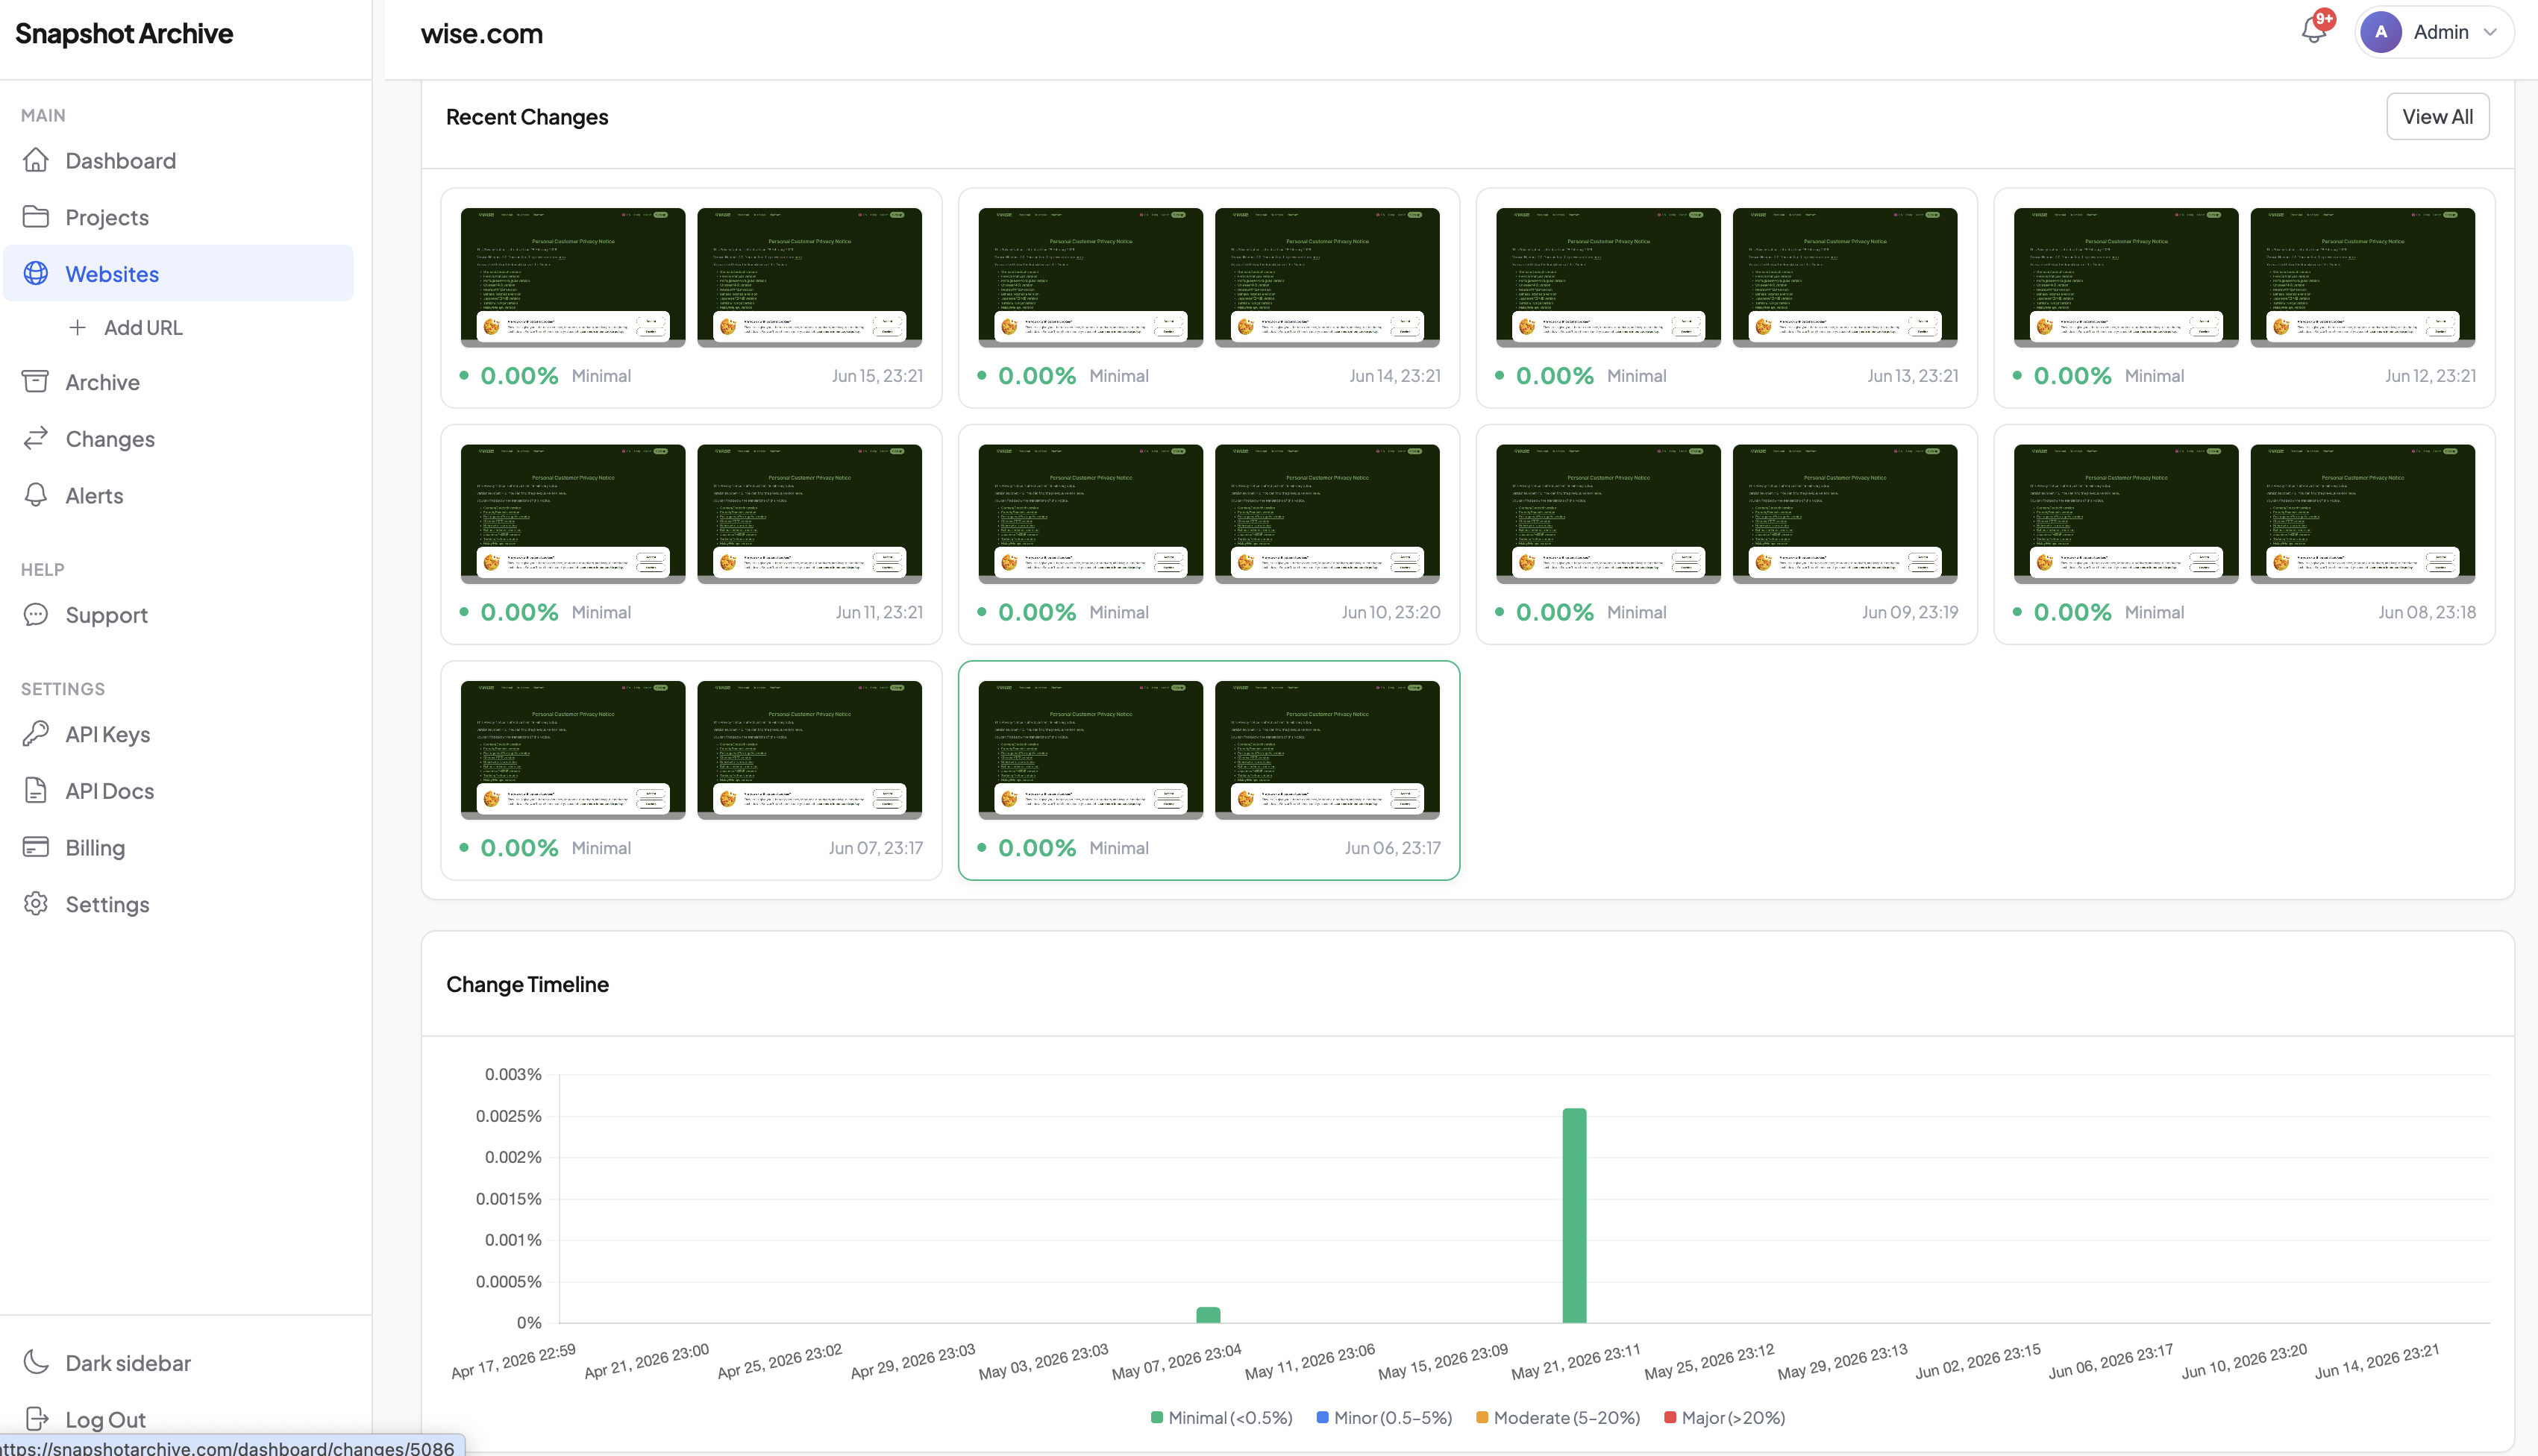Click the small green bar near May 07

pyautogui.click(x=1208, y=1315)
